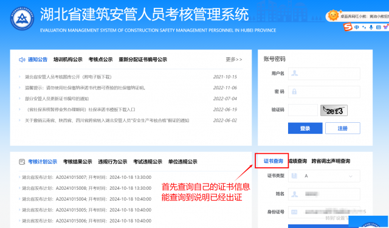Click the 注册 button
The width and height of the screenshot is (389, 228).
(343, 128)
